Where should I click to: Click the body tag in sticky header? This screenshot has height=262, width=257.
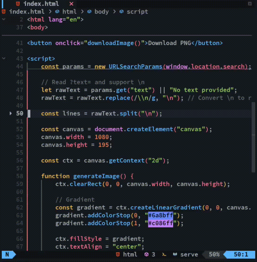point(37,28)
